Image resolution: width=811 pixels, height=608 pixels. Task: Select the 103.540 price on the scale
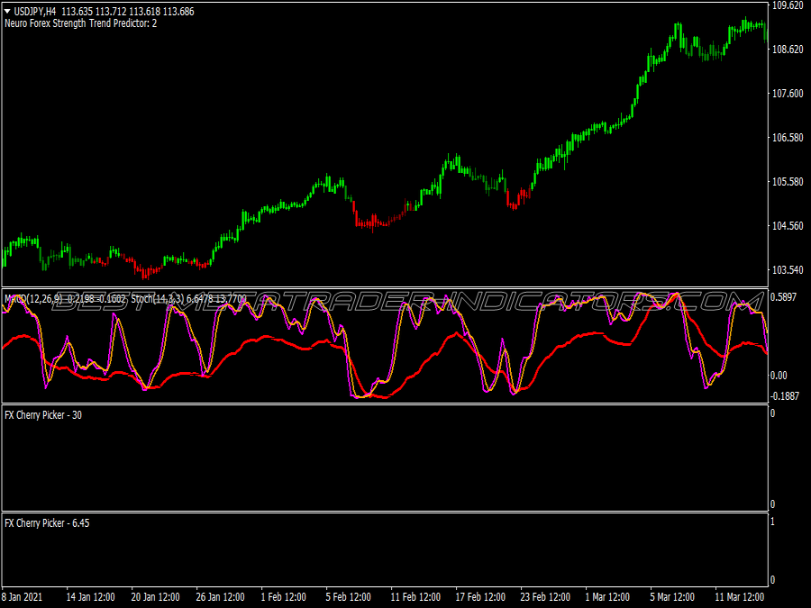click(x=788, y=270)
